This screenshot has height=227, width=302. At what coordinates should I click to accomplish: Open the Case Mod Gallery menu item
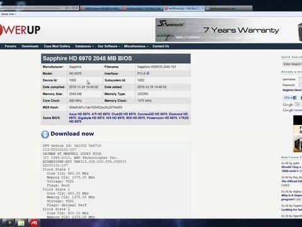click(57, 46)
